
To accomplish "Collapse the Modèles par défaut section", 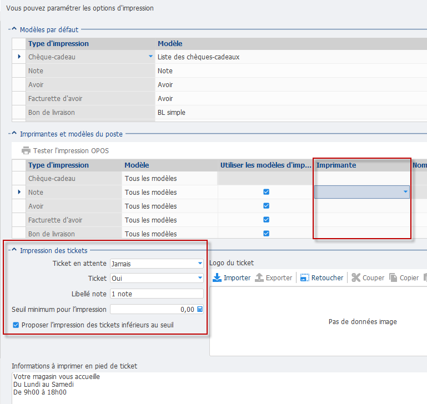I will [14, 29].
